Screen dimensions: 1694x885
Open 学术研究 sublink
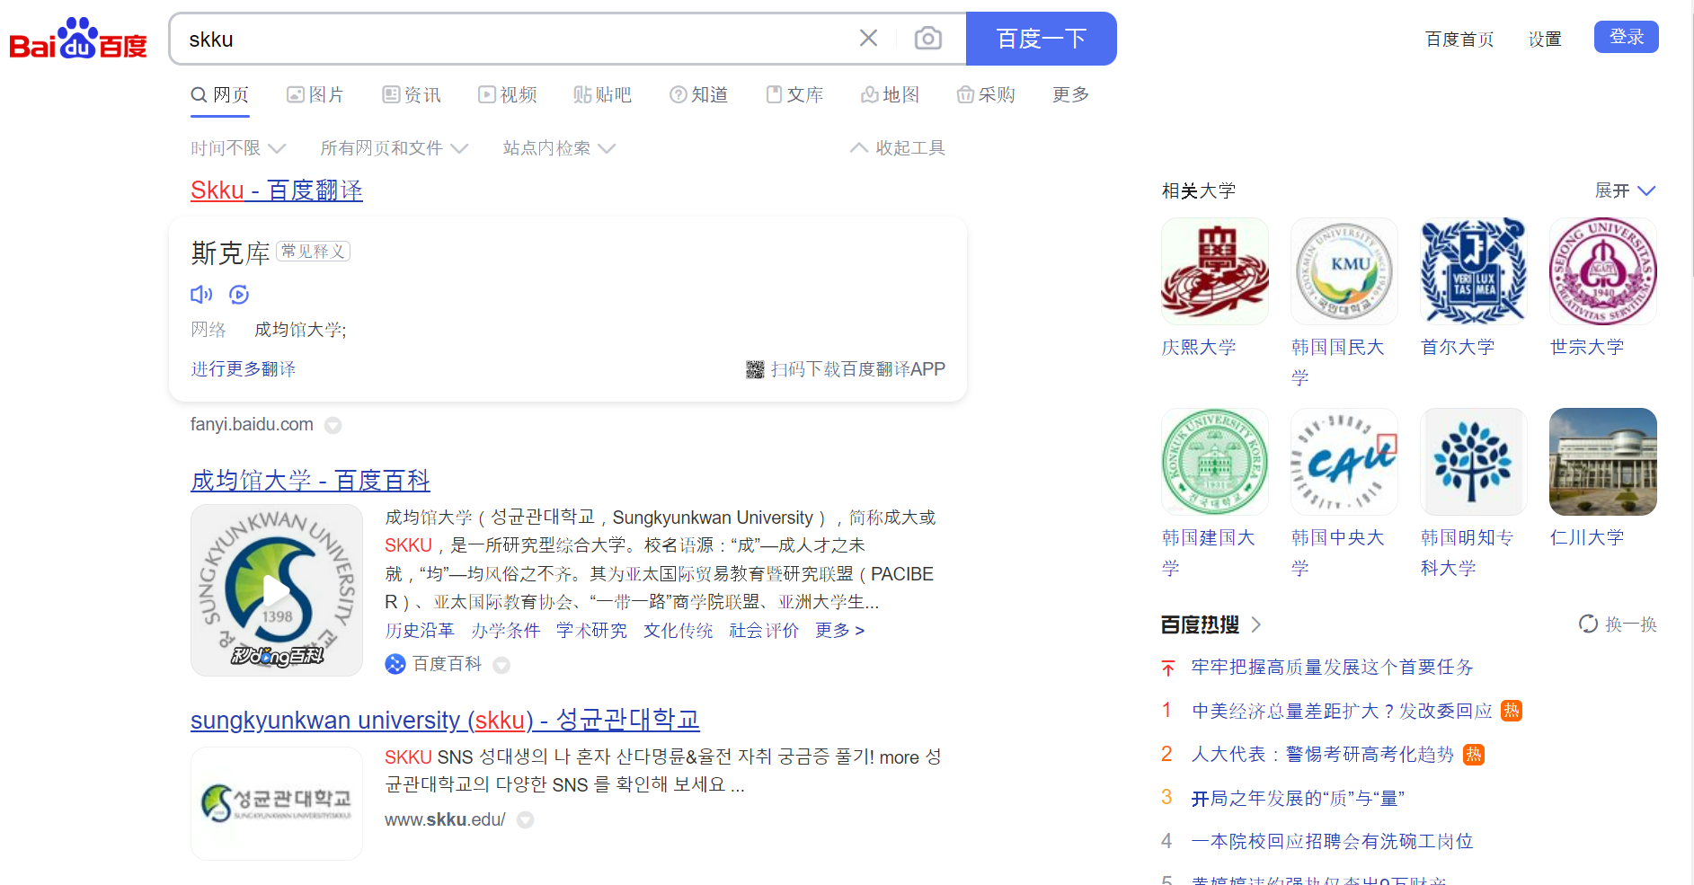(591, 631)
